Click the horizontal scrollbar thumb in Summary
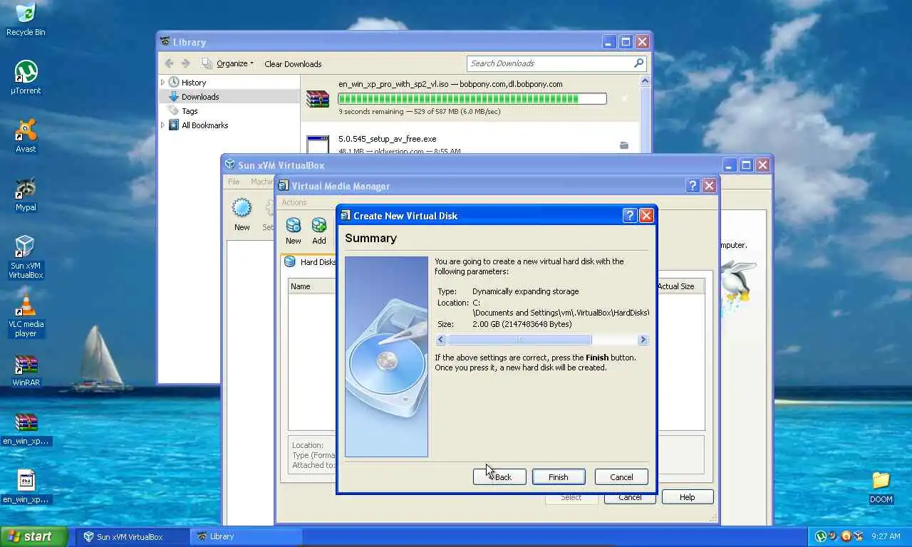Viewport: 912px width, 547px height. click(519, 340)
